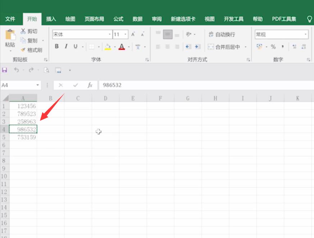
Task: Open number format dropdown (常规)
Action: click(306, 34)
